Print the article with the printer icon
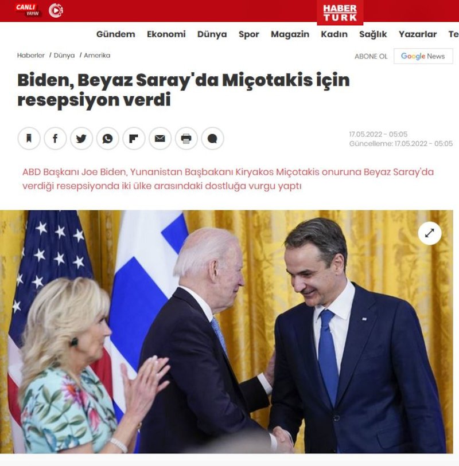This screenshot has height=466, width=459. point(186,139)
